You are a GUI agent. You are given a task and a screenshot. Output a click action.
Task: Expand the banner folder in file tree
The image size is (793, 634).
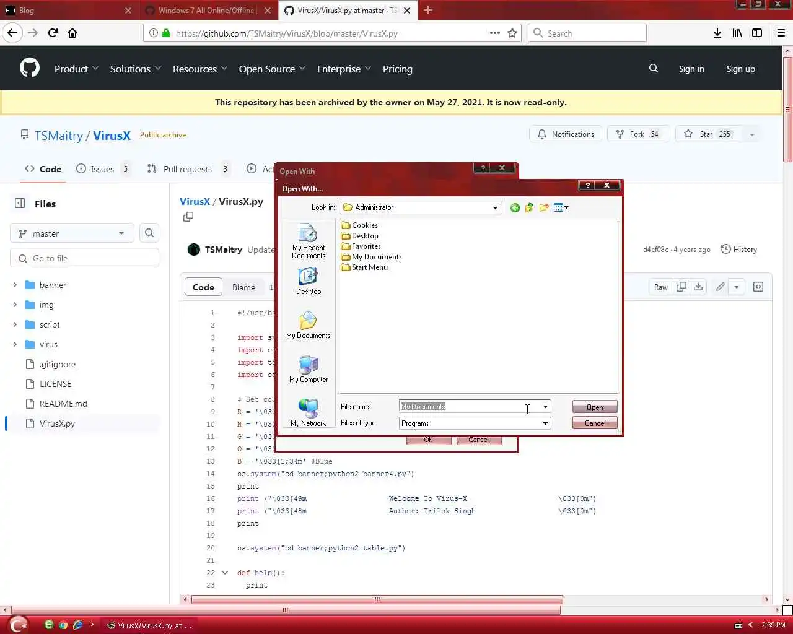pos(15,285)
